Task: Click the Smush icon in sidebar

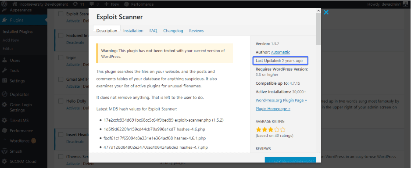Action: click(4, 151)
